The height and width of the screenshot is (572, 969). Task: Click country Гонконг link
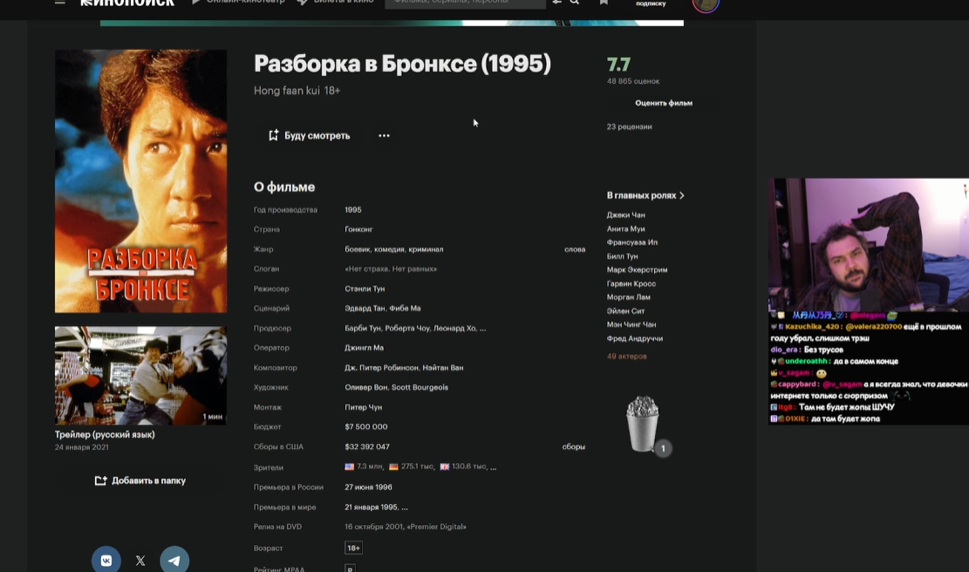pos(358,229)
